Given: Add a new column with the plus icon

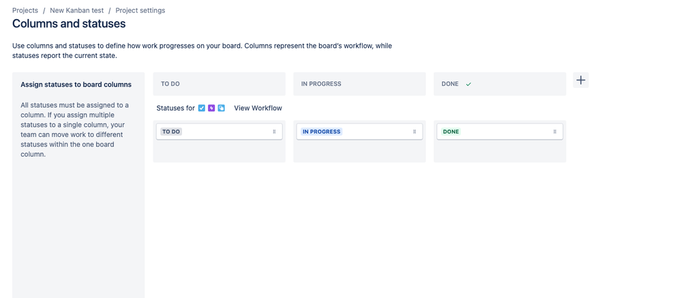Looking at the screenshot, I should (581, 80).
